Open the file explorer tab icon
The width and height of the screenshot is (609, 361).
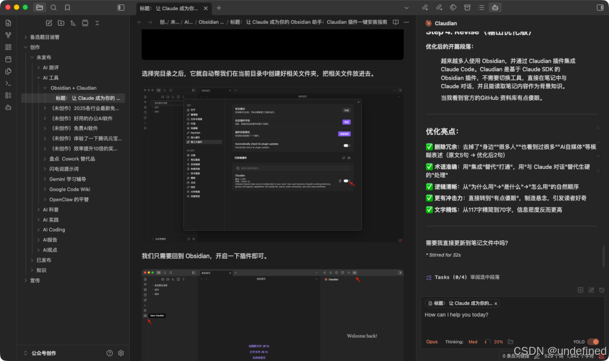(x=39, y=7)
